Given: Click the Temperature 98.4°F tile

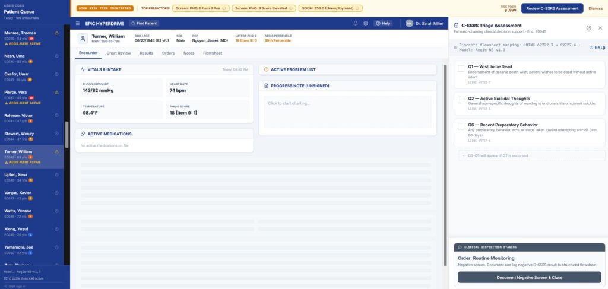Looking at the screenshot, I should tap(121, 110).
